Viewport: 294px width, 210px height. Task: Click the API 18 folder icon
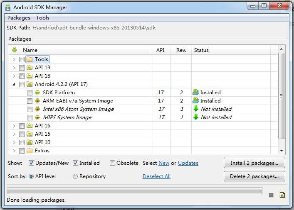click(30, 76)
